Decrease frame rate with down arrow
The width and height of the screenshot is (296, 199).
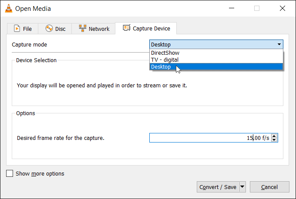click(274, 140)
